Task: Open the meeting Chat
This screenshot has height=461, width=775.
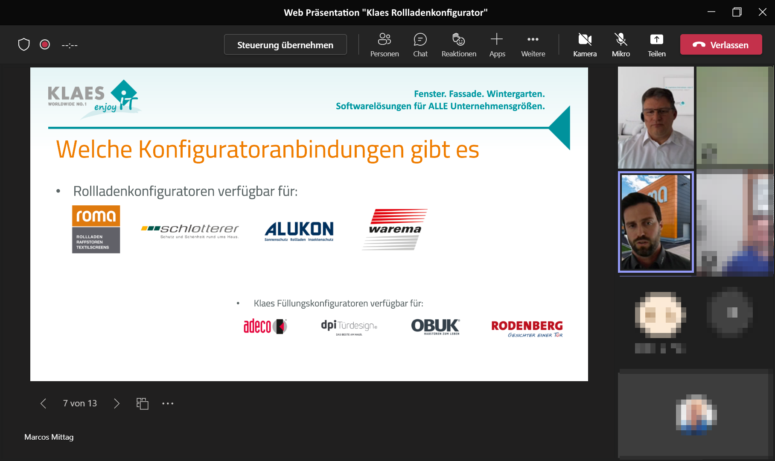Action: 420,45
